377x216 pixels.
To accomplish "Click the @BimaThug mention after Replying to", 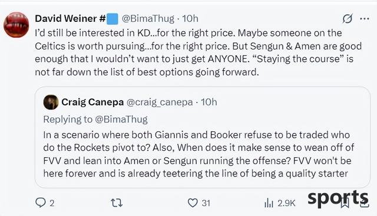I will pyautogui.click(x=121, y=119).
